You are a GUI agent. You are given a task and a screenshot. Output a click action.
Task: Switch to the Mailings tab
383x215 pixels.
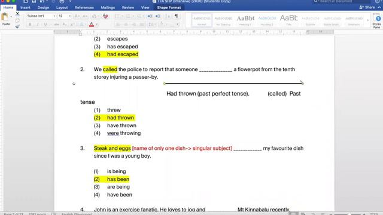pos(108,8)
